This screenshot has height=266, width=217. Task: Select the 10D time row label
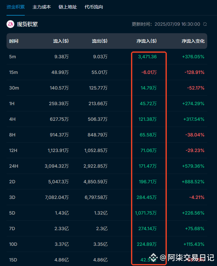pyautogui.click(x=13, y=244)
